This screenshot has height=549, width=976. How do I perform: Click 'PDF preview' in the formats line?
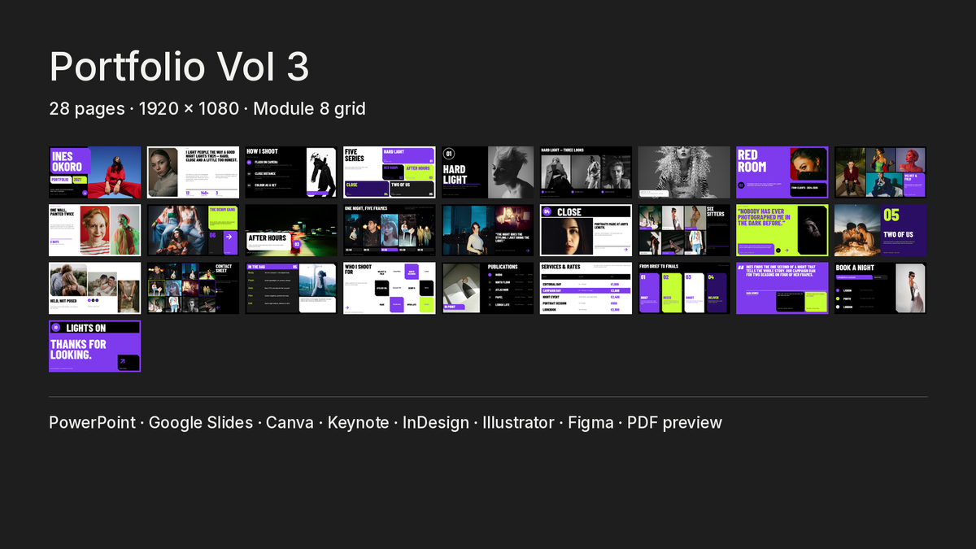tap(675, 422)
